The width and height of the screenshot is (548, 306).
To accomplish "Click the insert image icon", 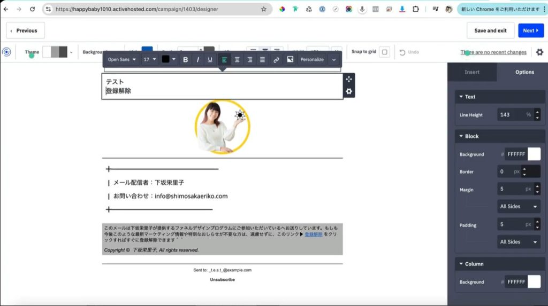I will tap(290, 60).
